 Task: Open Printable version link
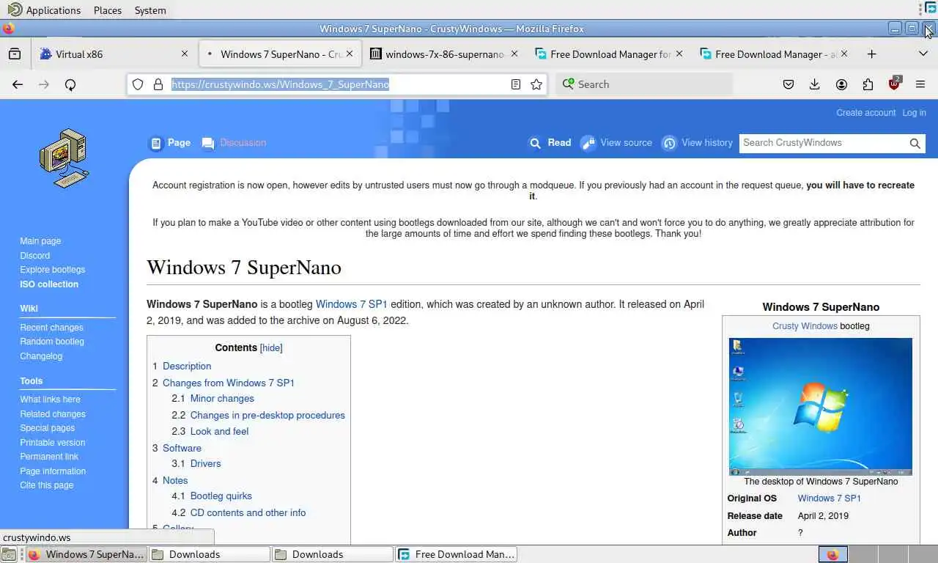point(53,443)
